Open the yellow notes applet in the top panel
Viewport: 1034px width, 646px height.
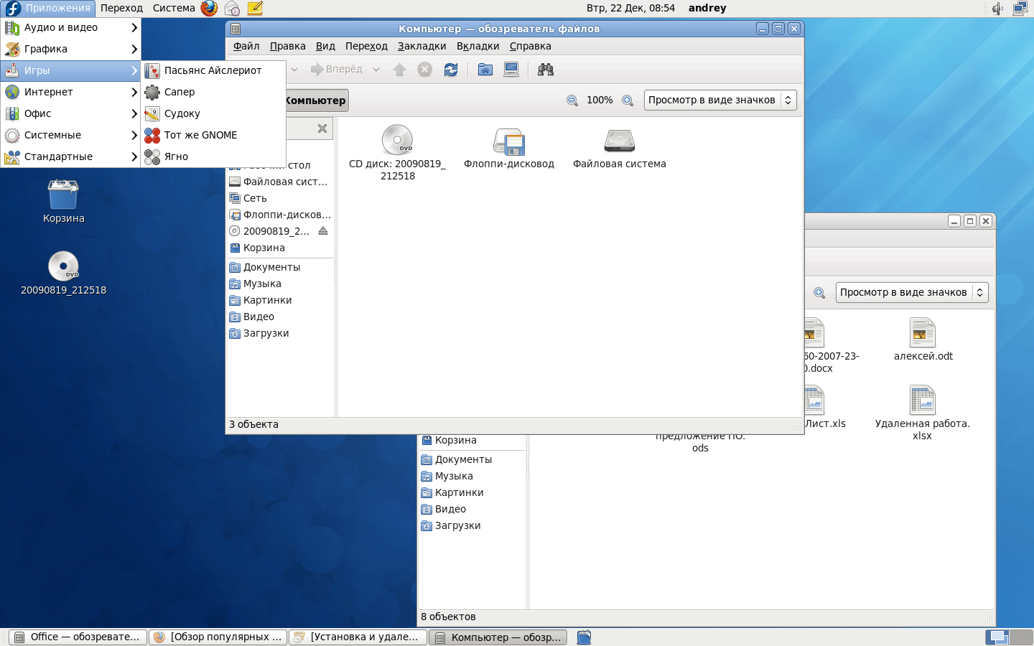(255, 9)
